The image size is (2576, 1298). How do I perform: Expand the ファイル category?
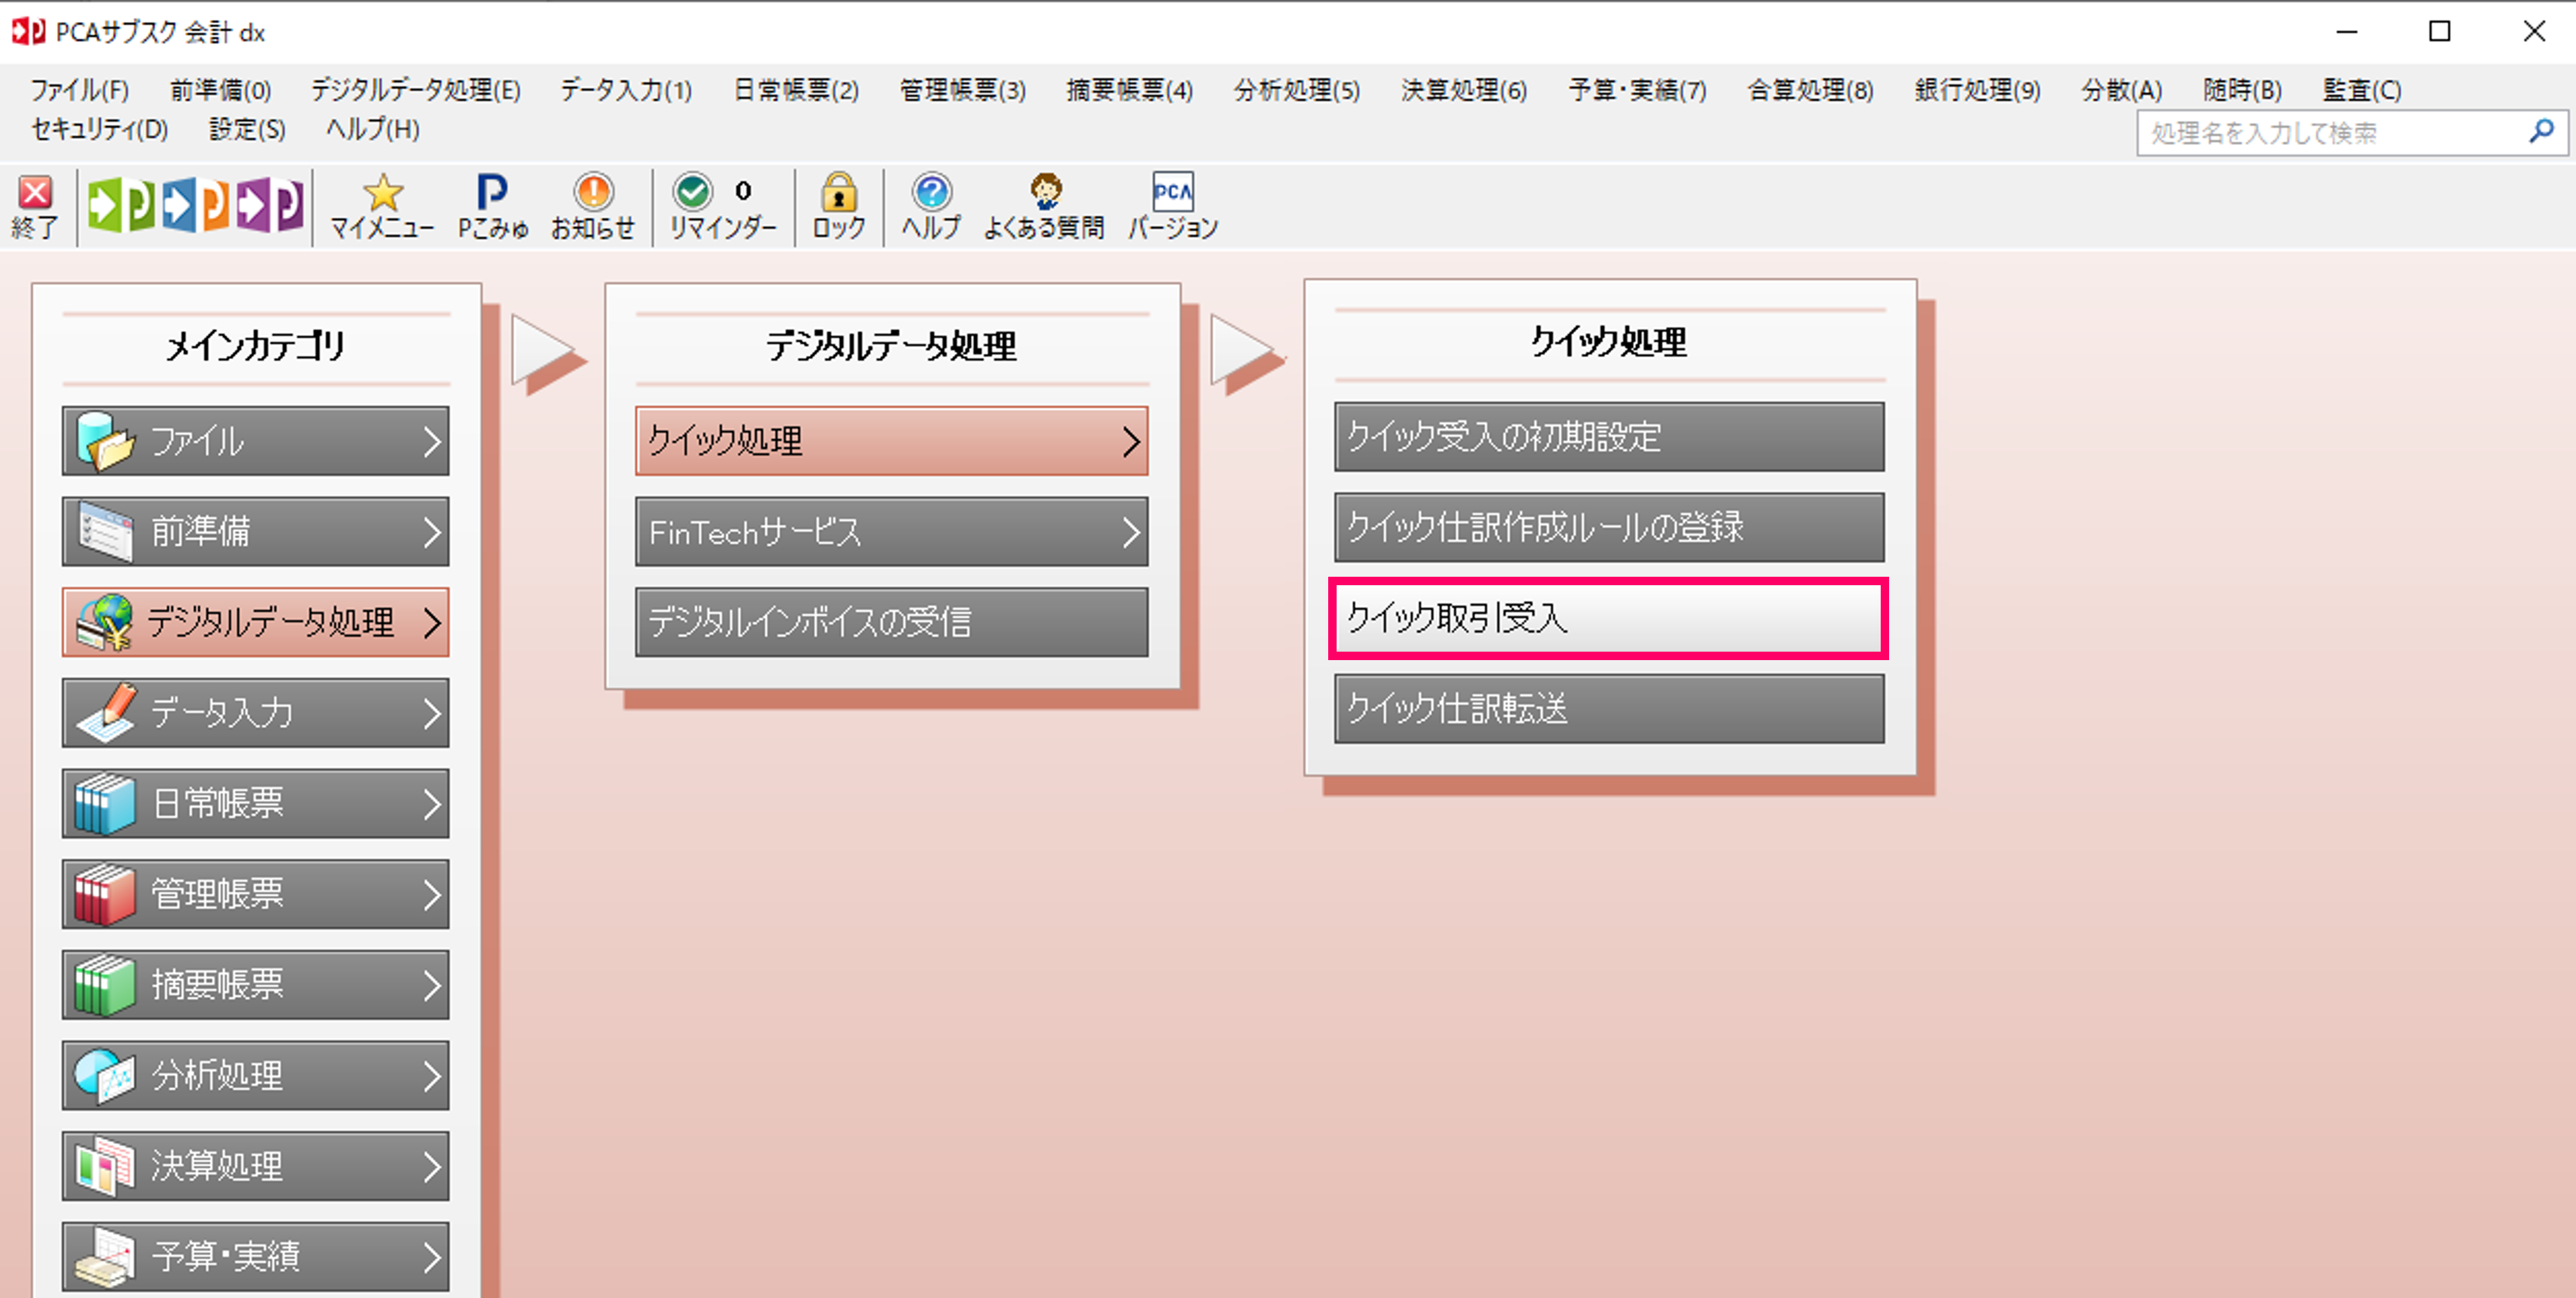point(256,441)
